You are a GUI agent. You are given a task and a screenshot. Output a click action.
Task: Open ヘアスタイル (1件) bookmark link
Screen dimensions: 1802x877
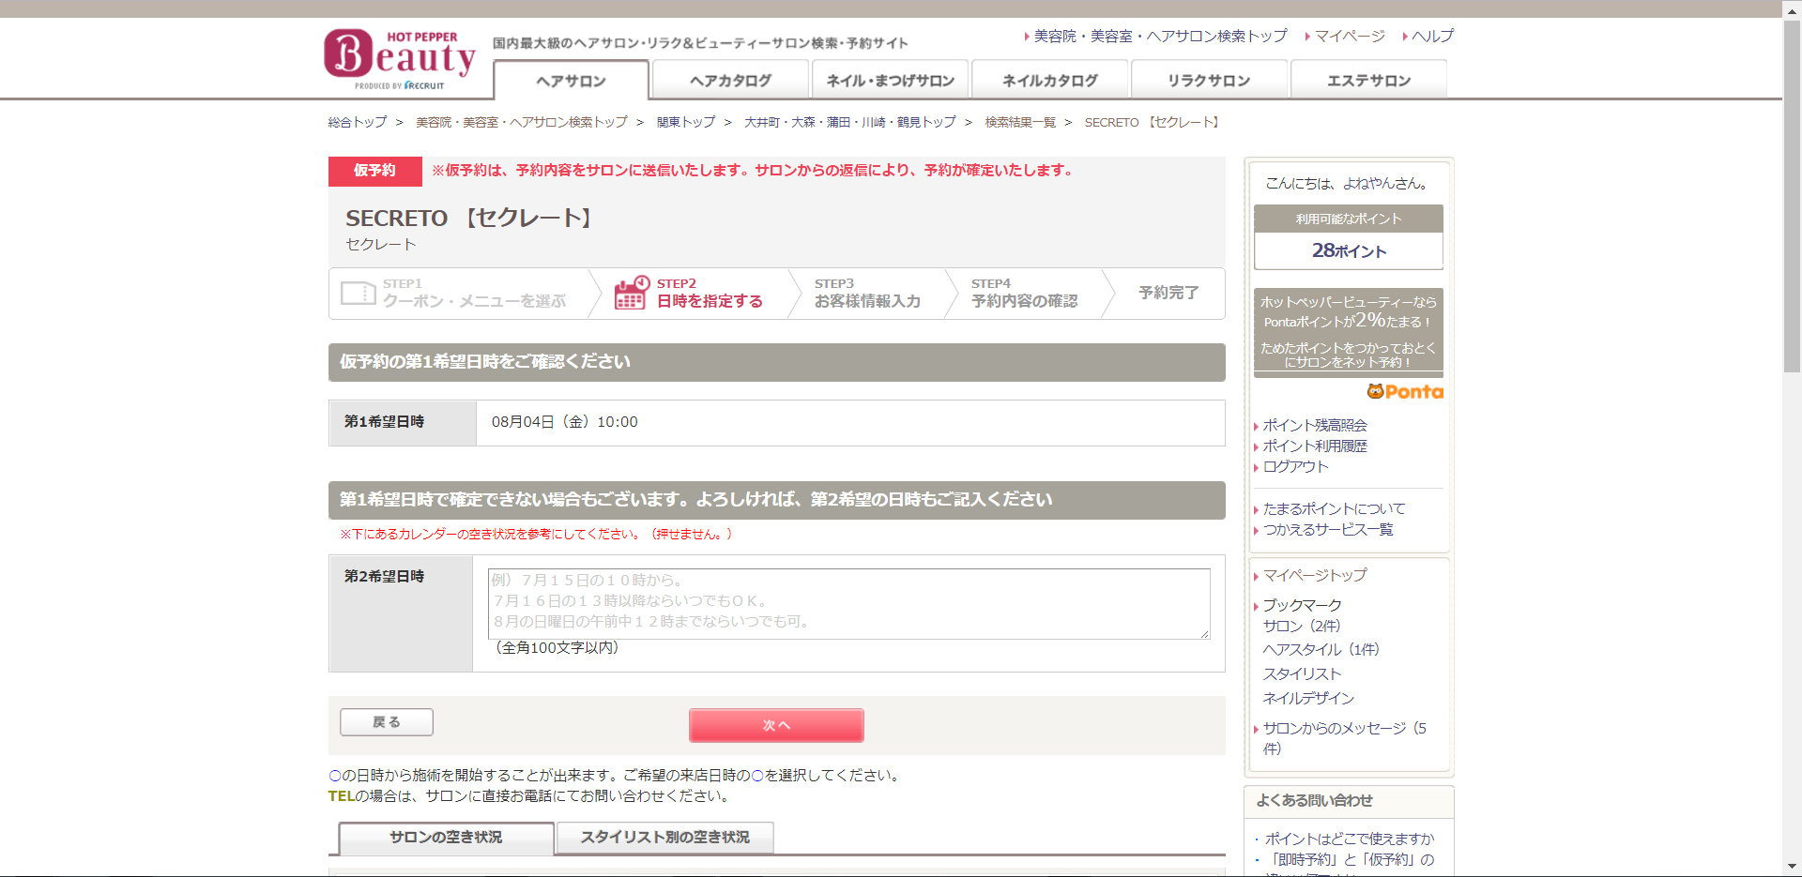click(x=1321, y=649)
